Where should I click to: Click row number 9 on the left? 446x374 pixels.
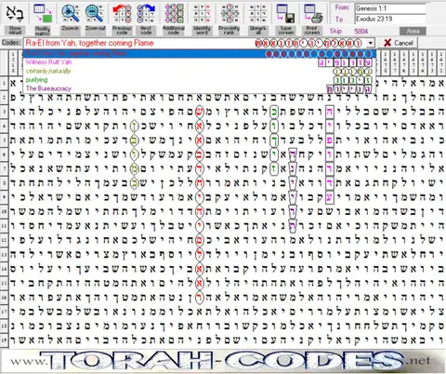tap(4, 197)
